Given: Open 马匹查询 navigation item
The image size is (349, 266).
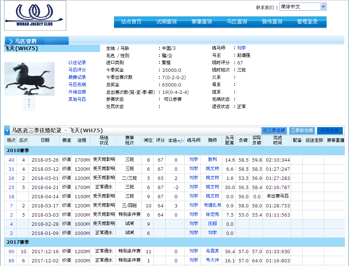Looking at the screenshot, I should point(237,22).
